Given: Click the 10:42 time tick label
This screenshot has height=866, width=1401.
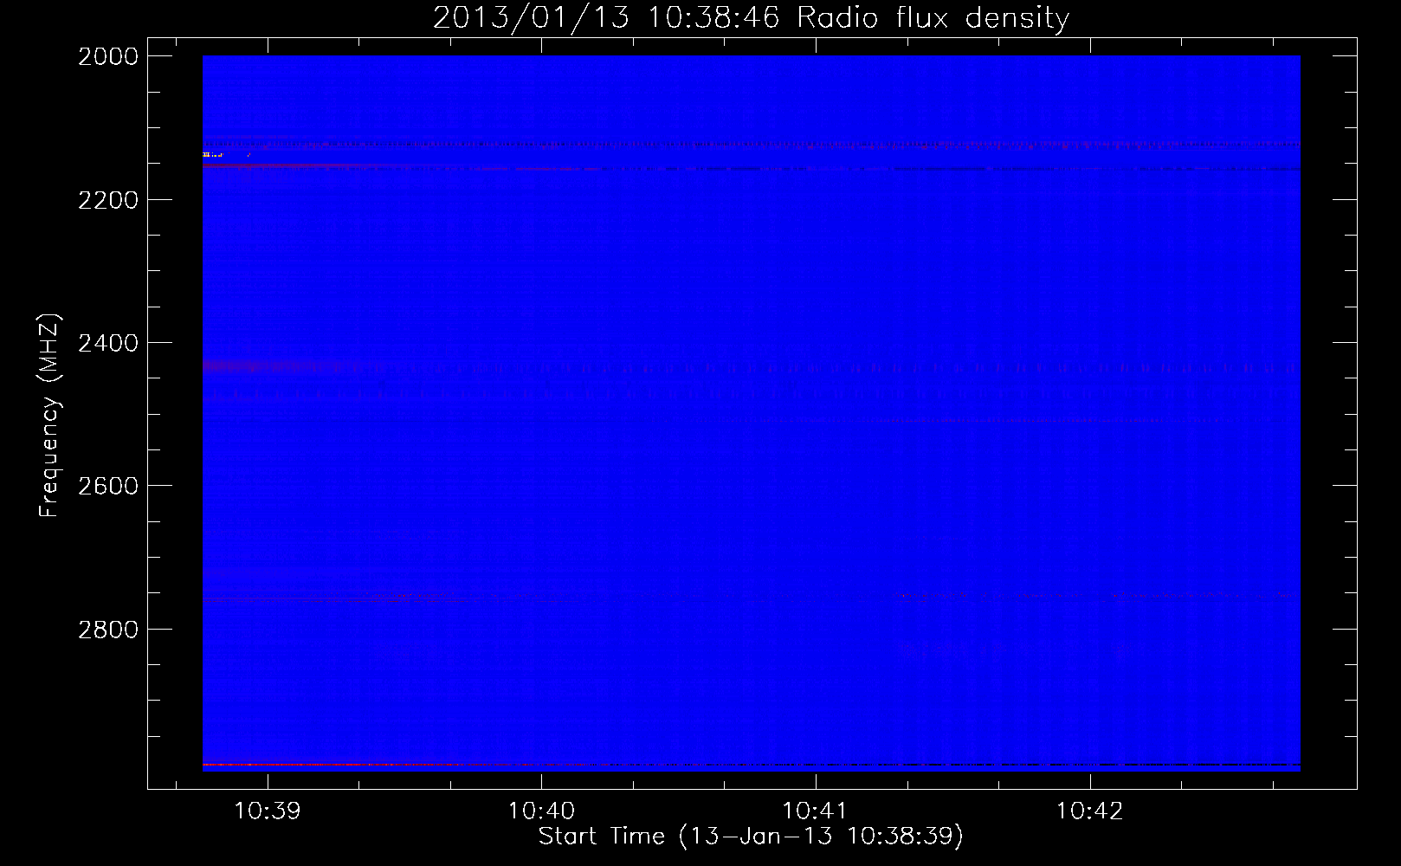Looking at the screenshot, I should tap(1089, 811).
